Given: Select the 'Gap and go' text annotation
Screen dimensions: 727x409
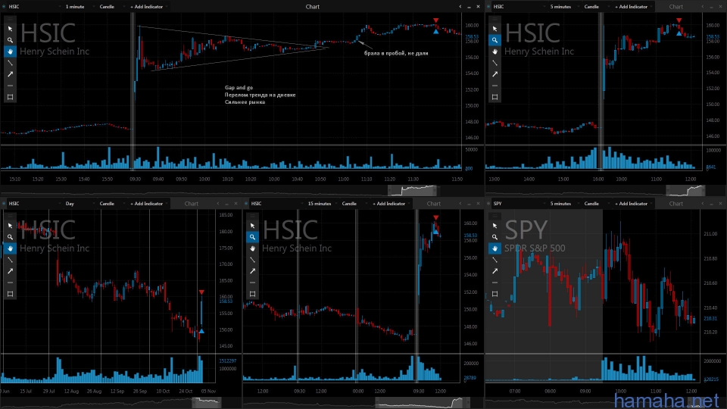Looking at the screenshot, I should (x=239, y=87).
